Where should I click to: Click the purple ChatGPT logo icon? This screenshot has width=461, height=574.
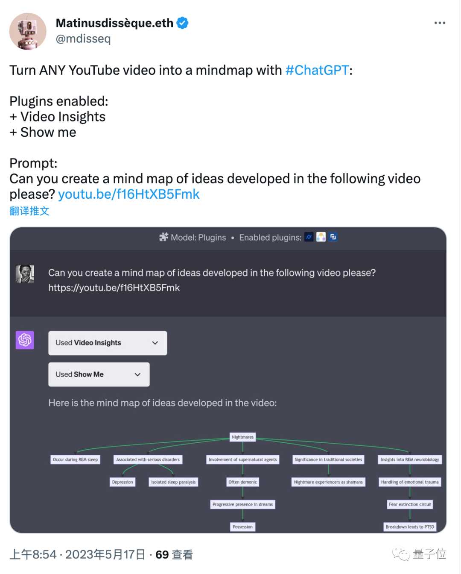[x=25, y=340]
